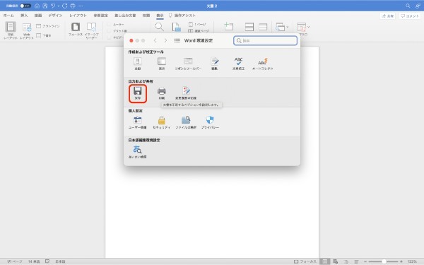Click the 共有 (Share) button
This screenshot has height=265, width=424.
[x=387, y=16]
